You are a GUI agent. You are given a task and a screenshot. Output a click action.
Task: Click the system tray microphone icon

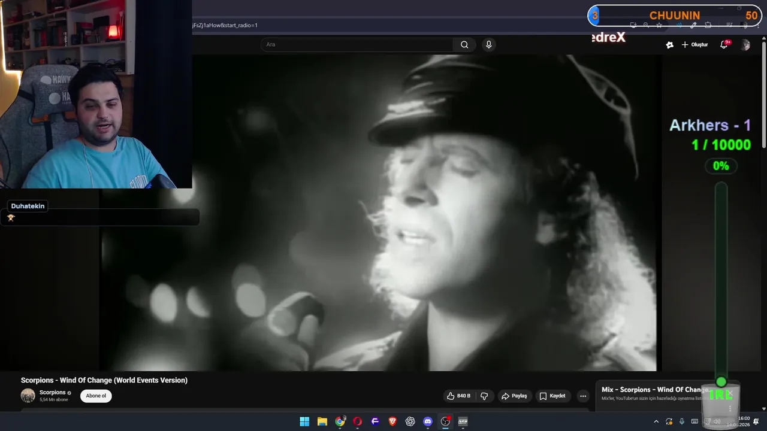pos(682,421)
